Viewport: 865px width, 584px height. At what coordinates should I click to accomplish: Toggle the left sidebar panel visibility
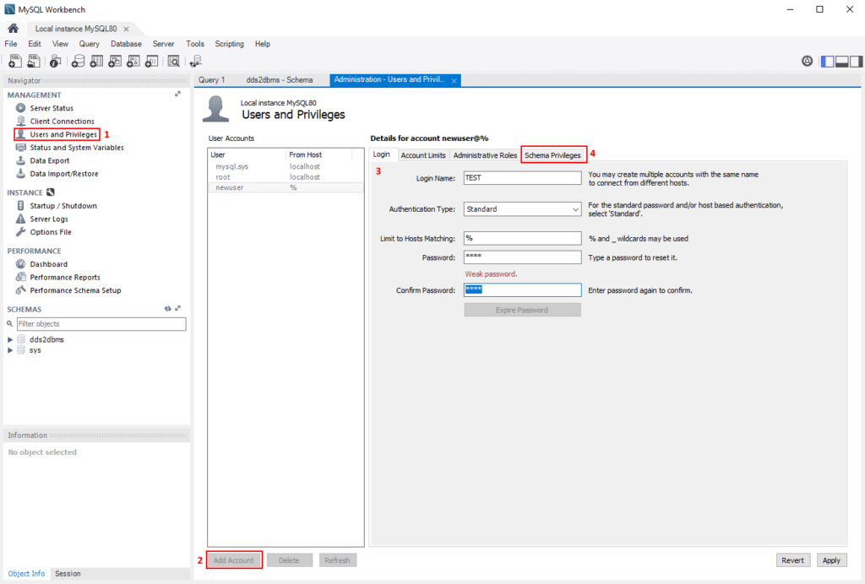click(x=828, y=61)
